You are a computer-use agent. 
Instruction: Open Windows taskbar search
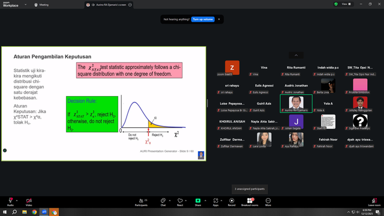(14, 212)
